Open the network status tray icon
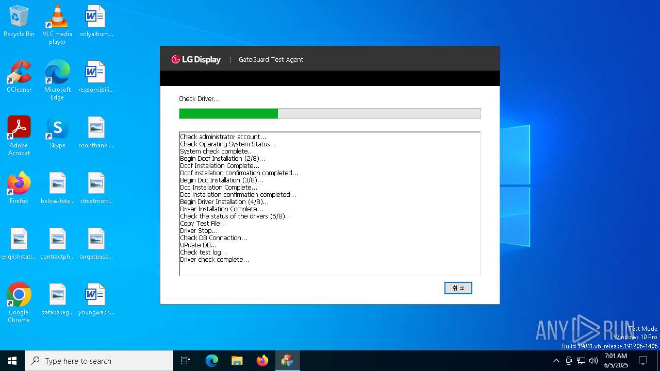The height and width of the screenshot is (371, 660). pyautogui.click(x=581, y=361)
